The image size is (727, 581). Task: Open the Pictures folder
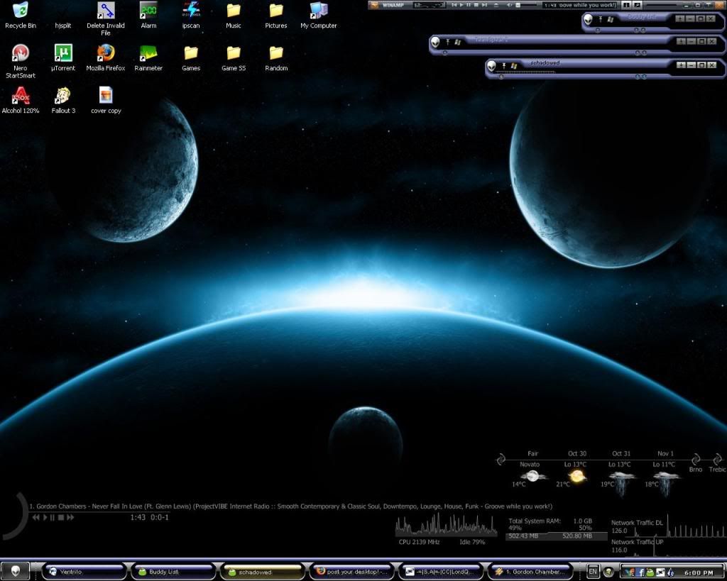pos(276,15)
